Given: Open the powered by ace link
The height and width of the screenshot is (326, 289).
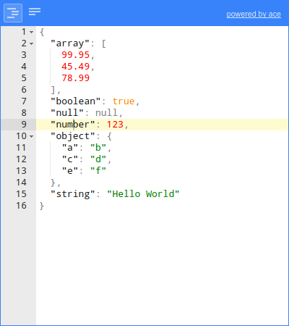Looking at the screenshot, I should pyautogui.click(x=254, y=14).
